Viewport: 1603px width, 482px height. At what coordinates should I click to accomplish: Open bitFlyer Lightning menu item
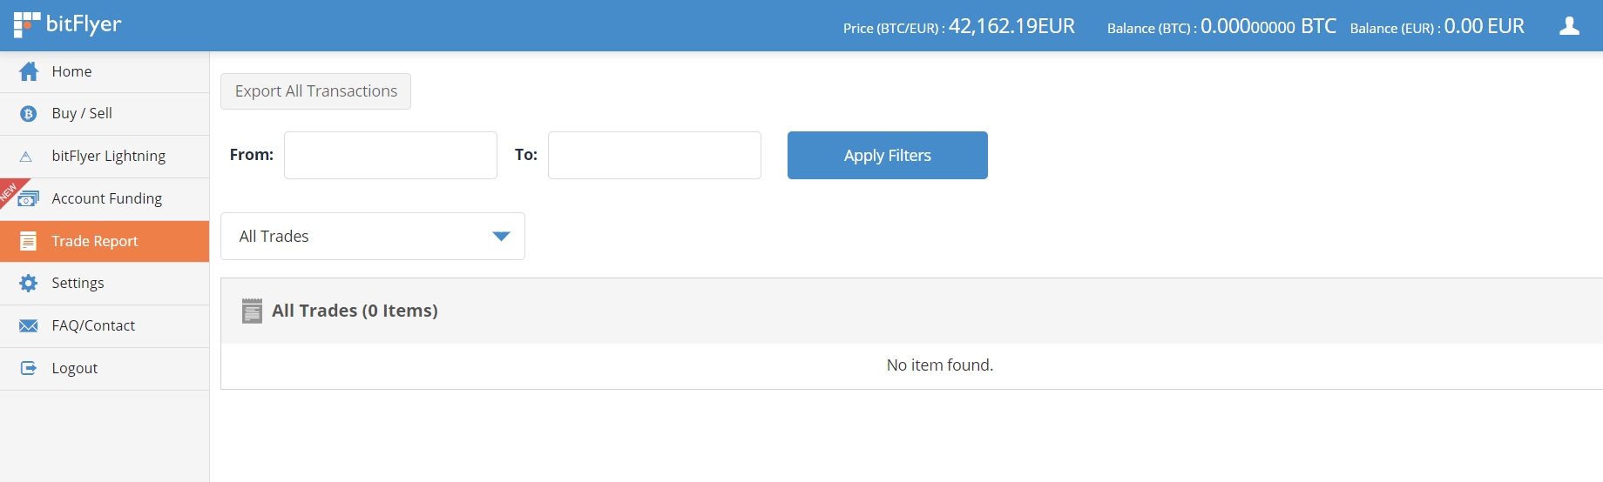coord(105,157)
